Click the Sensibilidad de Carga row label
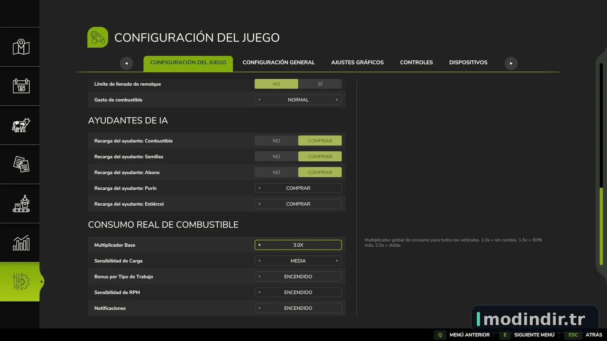 118,261
